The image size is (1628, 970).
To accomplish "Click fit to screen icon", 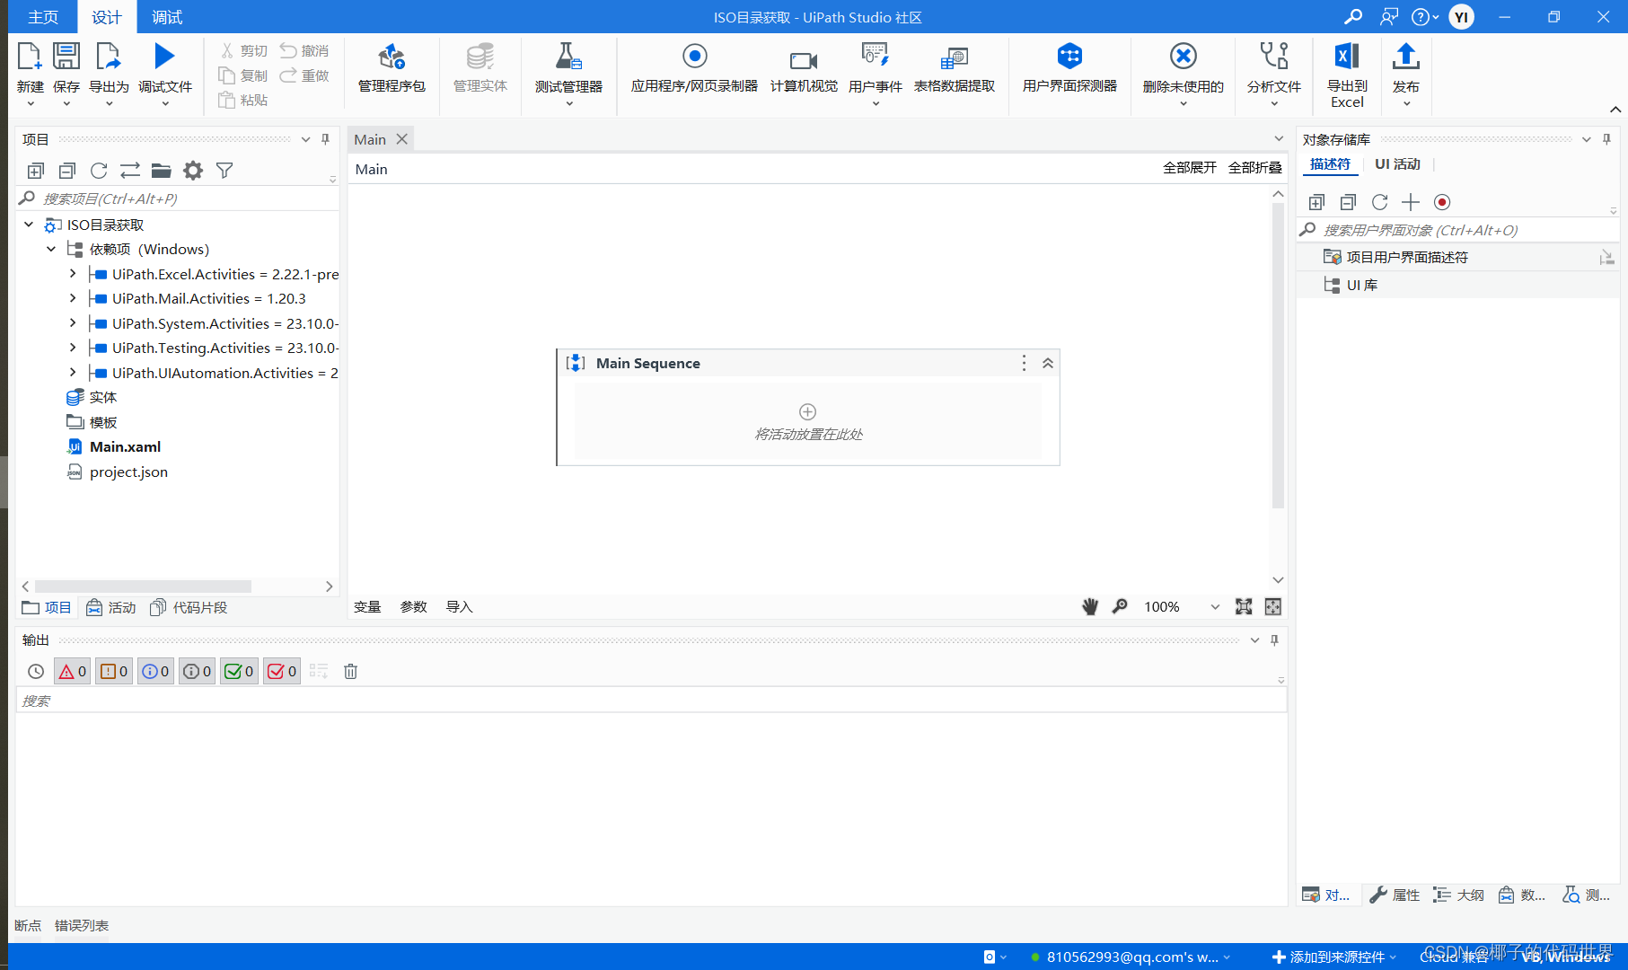I will coord(1244,607).
